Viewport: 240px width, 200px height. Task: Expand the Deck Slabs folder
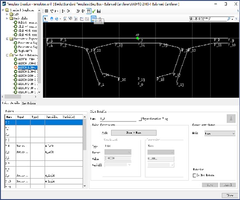point(7,18)
